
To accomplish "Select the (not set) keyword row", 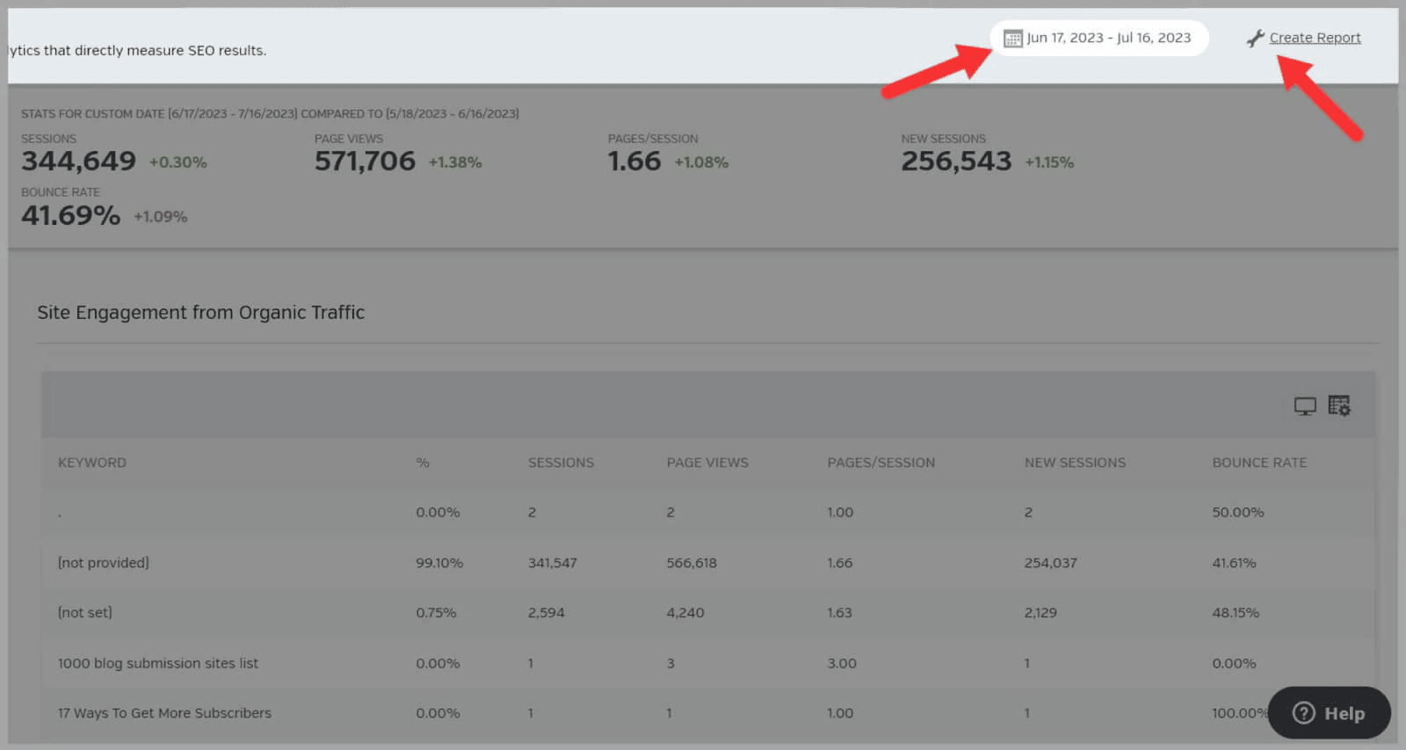I will coord(85,613).
